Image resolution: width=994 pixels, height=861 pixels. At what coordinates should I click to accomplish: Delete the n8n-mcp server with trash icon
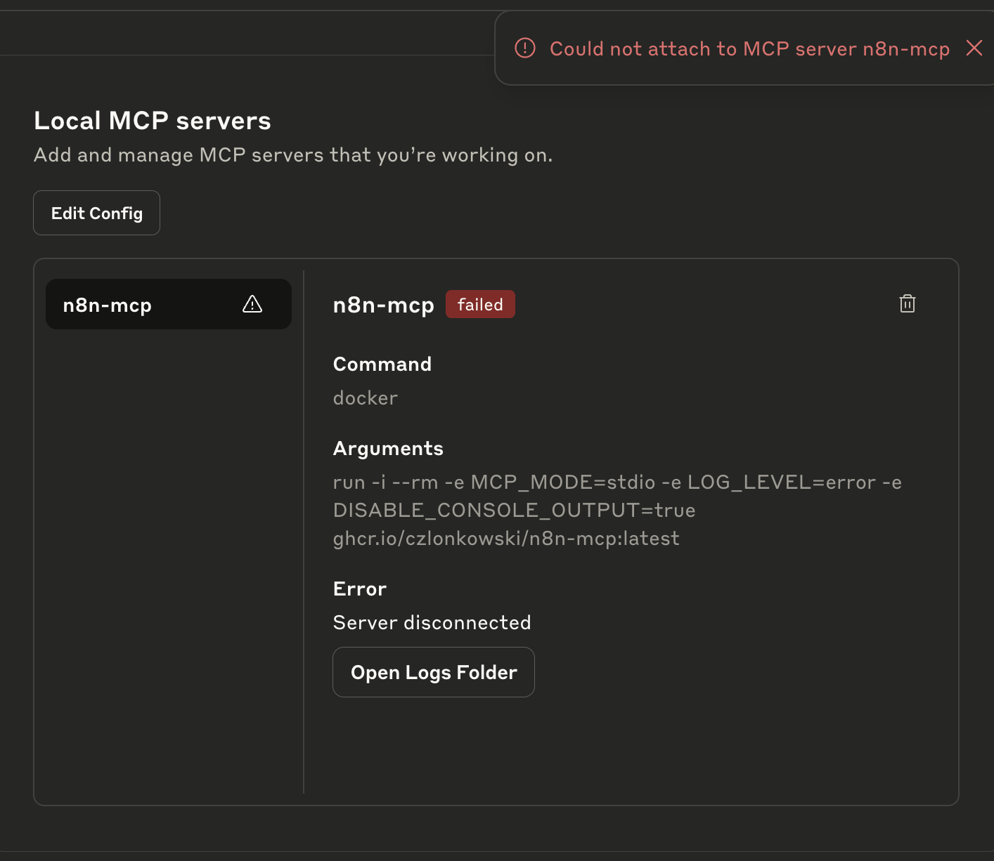pos(907,303)
